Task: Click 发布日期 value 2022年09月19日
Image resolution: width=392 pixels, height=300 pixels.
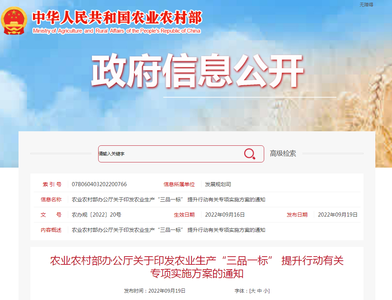Action: 338,215
